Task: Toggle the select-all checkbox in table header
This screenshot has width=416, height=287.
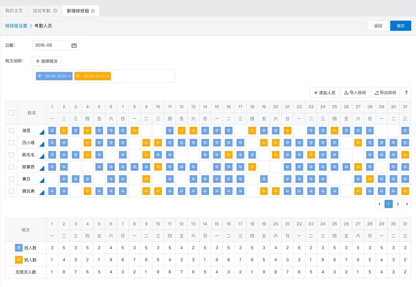Action: (x=11, y=113)
